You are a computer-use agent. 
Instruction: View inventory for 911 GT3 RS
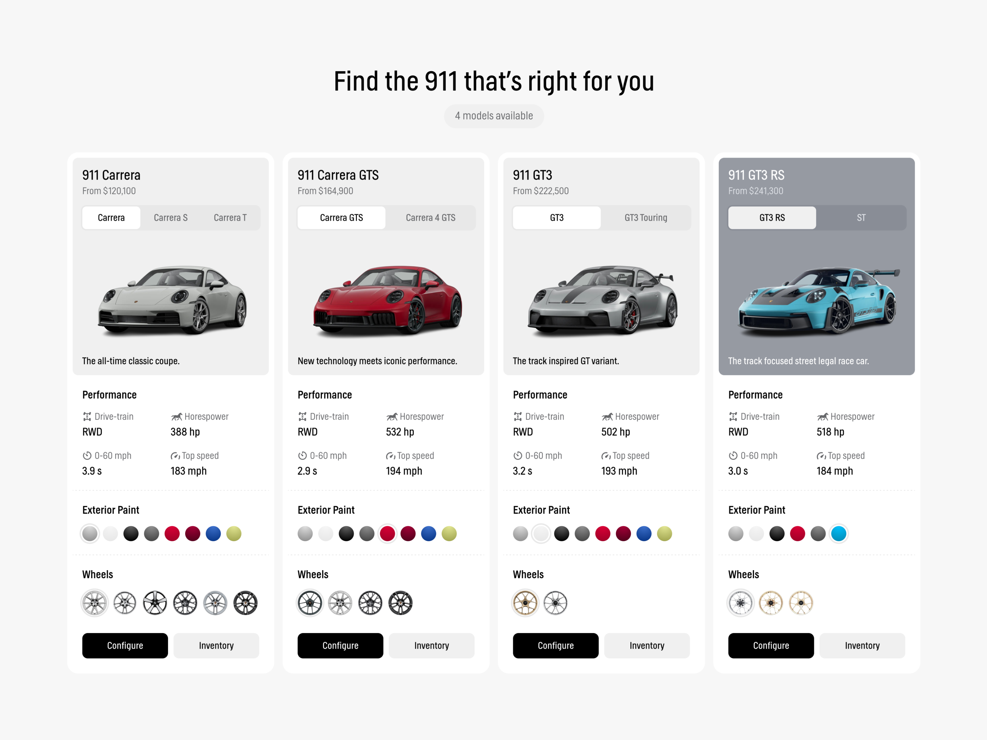click(x=862, y=645)
